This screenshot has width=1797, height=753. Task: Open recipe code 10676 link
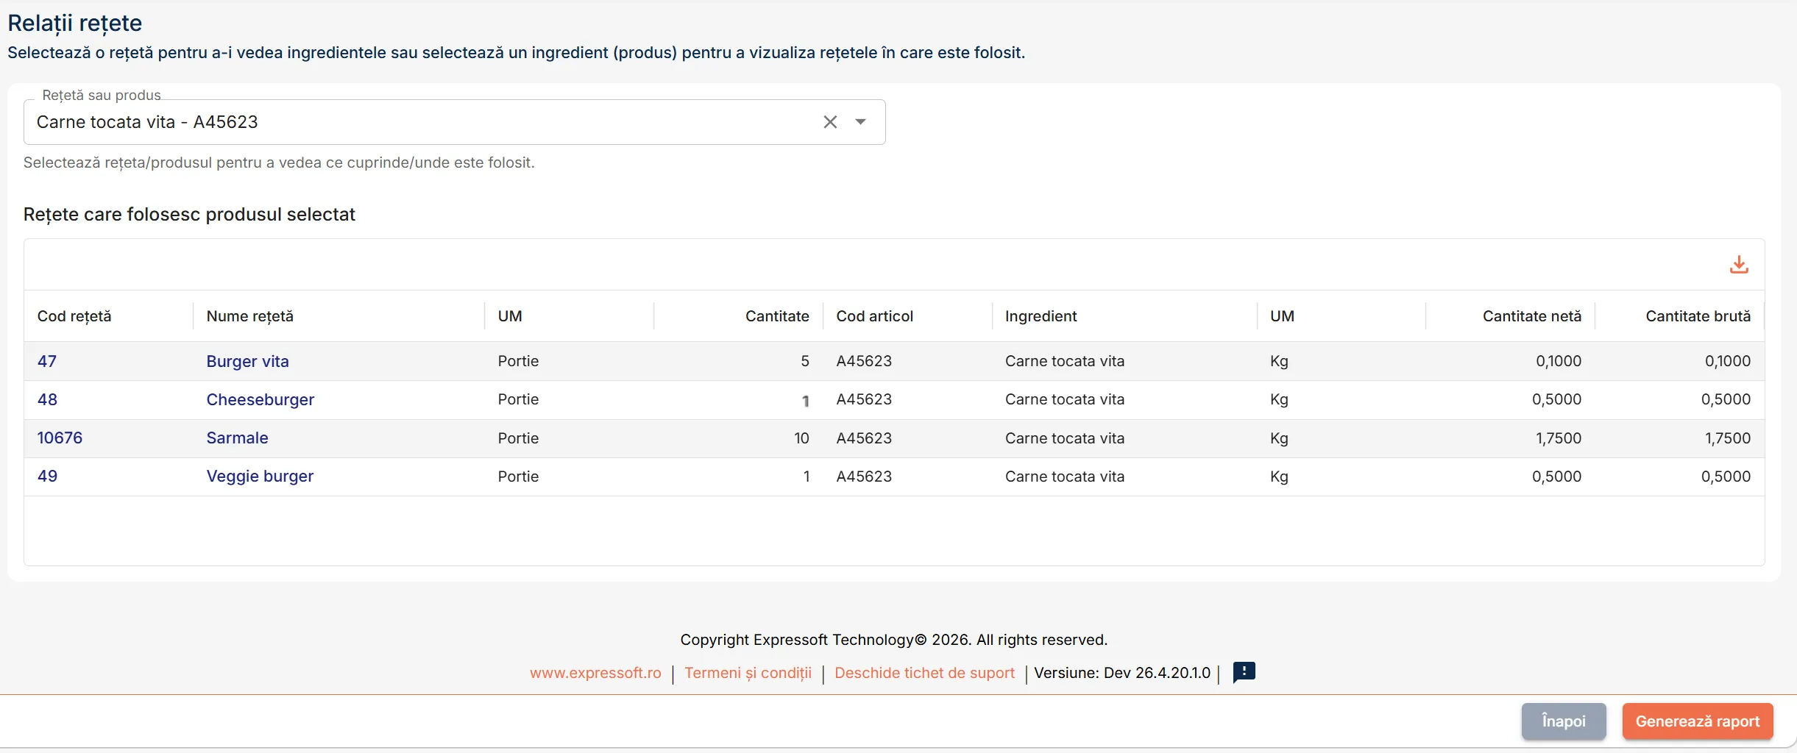pyautogui.click(x=60, y=438)
